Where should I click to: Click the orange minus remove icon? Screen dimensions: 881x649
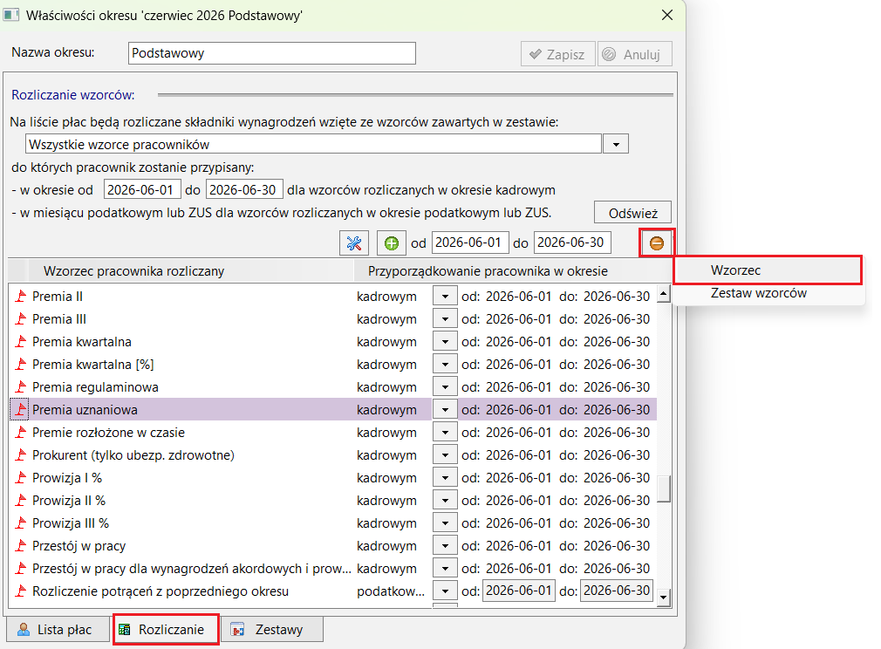point(656,243)
